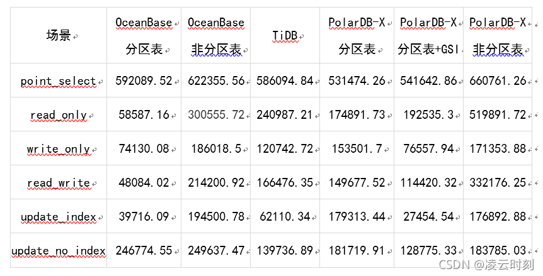
Task: Select the value 149677.52
Action: click(357, 182)
